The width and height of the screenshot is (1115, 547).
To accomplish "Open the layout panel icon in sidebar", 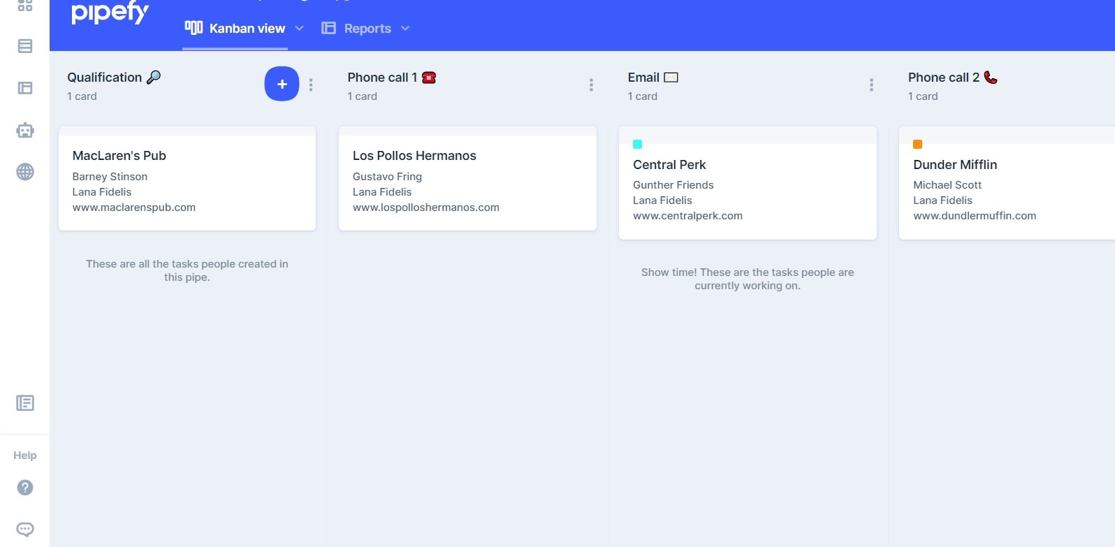I will coord(25,88).
